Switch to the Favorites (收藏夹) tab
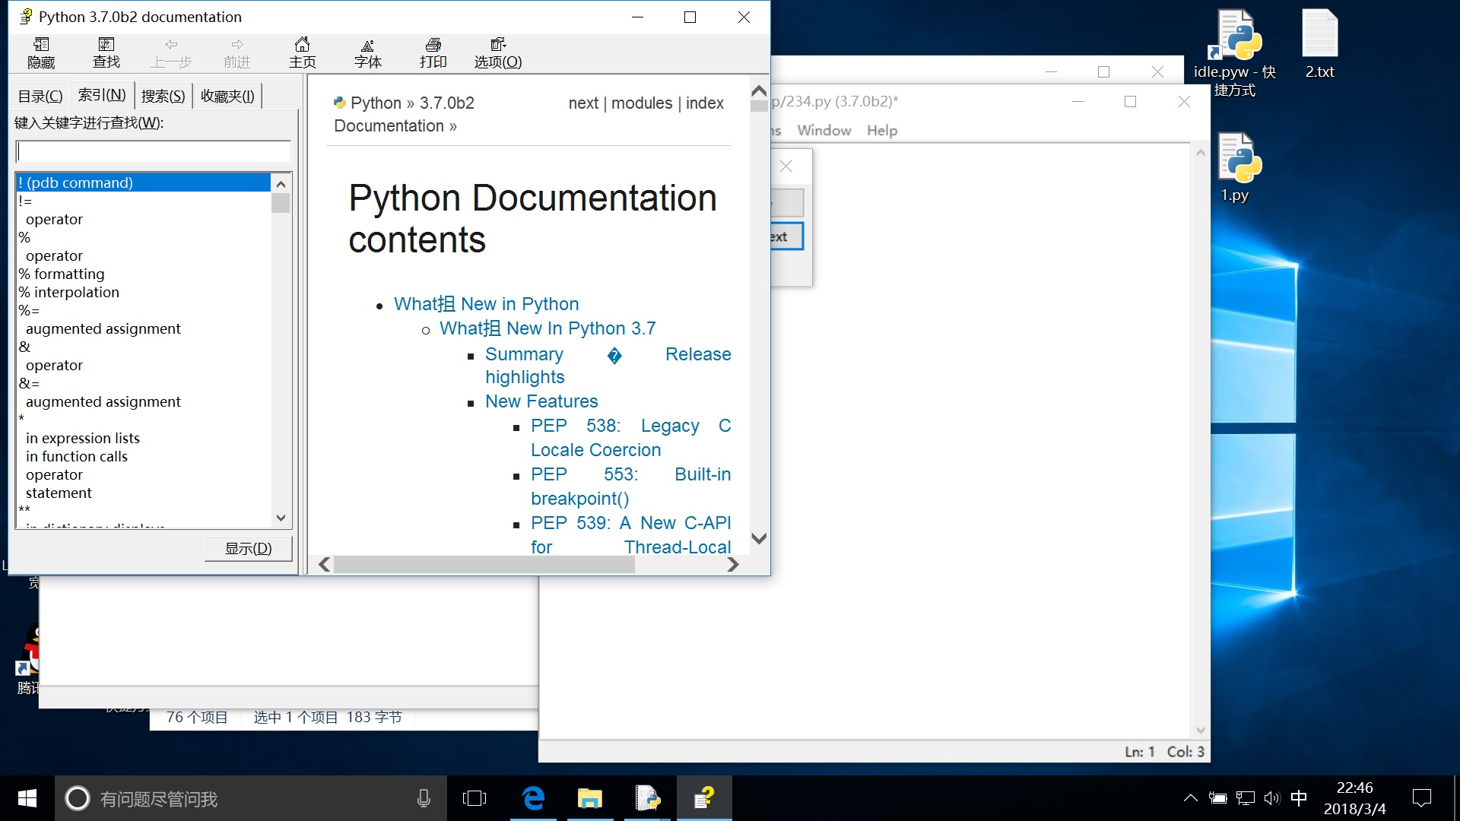The width and height of the screenshot is (1460, 821). 227,96
